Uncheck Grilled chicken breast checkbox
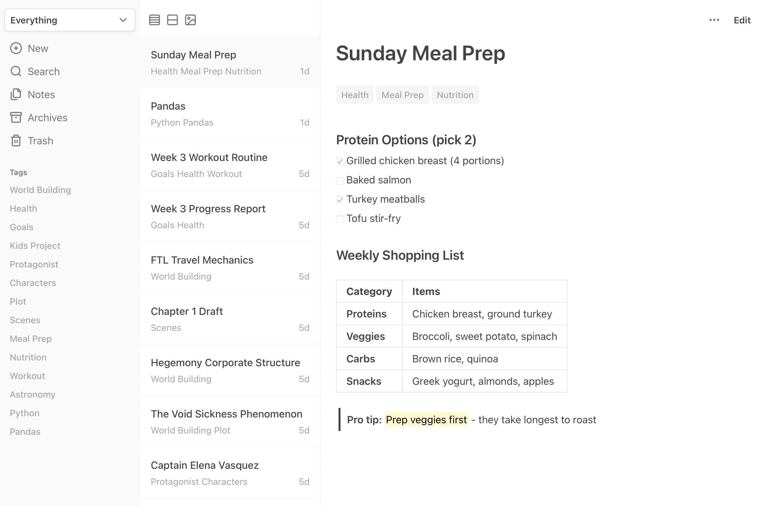 point(340,162)
